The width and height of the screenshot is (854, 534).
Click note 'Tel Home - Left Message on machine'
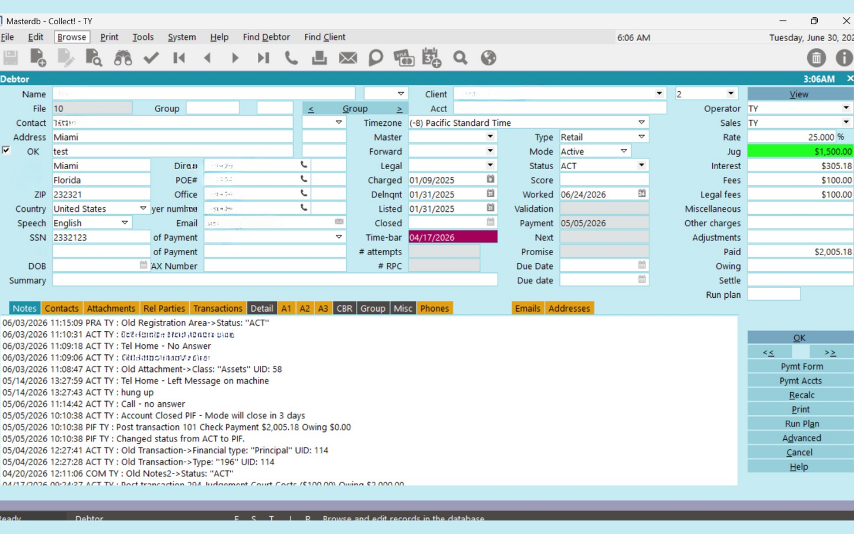[x=195, y=381]
